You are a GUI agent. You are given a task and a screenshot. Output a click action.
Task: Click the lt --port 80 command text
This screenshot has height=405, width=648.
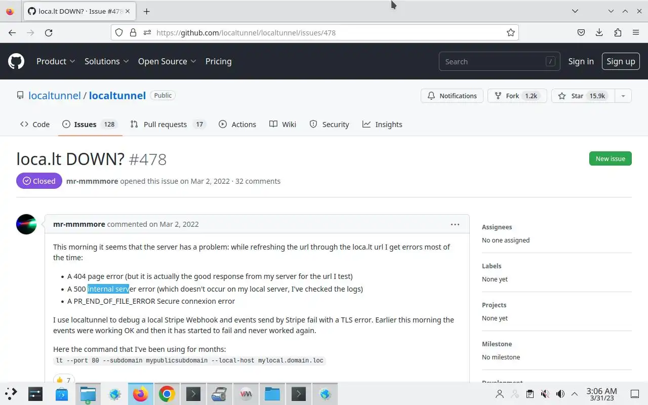189,360
